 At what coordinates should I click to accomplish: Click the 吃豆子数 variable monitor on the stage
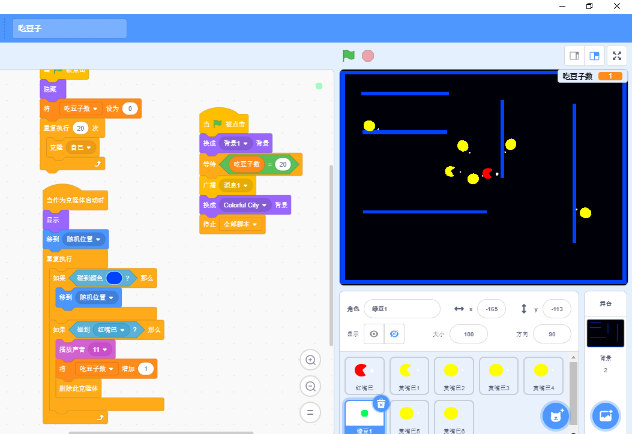coord(592,76)
